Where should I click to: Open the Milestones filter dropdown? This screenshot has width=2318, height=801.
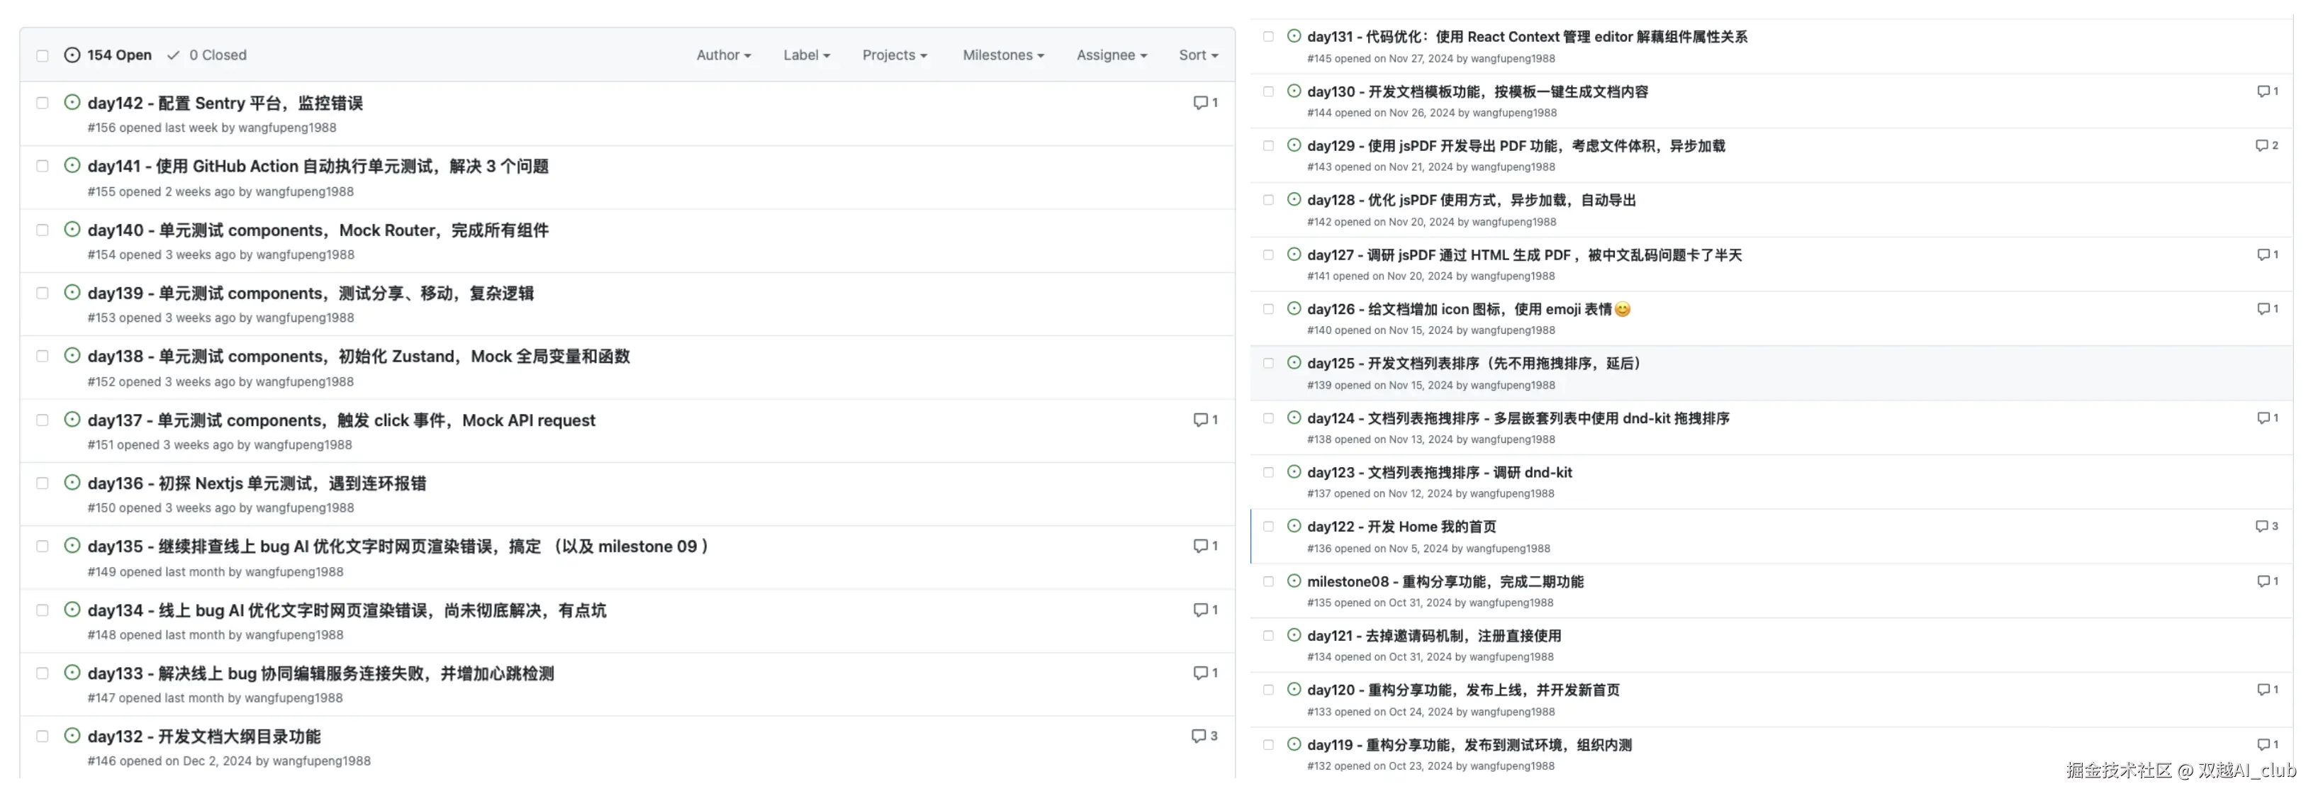(1002, 55)
